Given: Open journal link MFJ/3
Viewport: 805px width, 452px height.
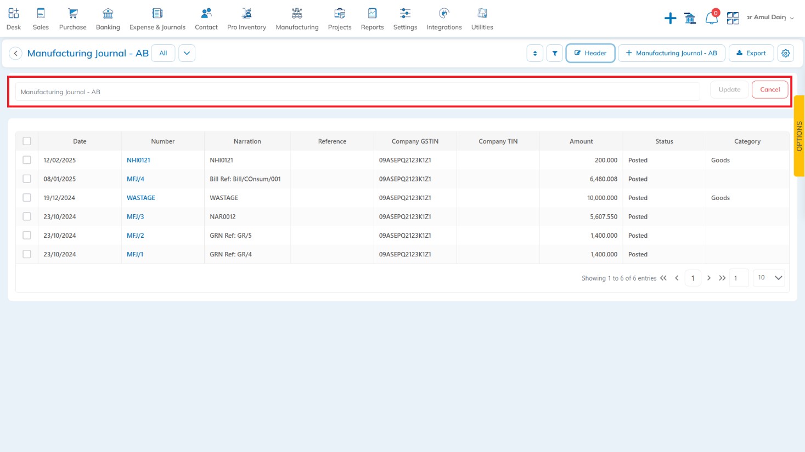Looking at the screenshot, I should pyautogui.click(x=136, y=216).
